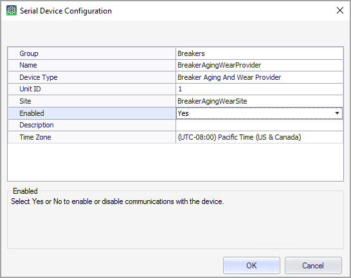Open the Enabled dropdown arrow
This screenshot has height=278, width=351.
point(337,113)
